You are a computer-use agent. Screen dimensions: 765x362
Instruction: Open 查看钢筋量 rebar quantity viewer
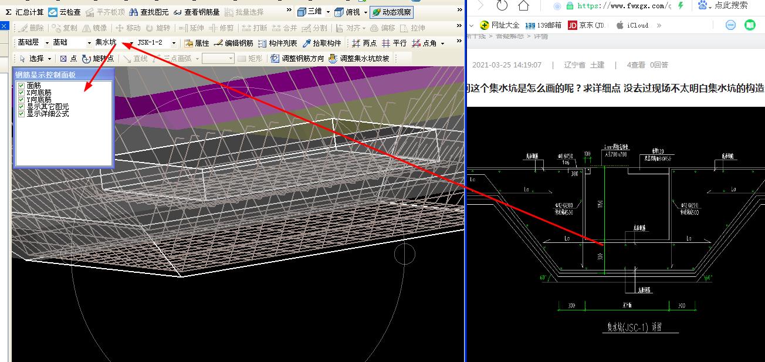point(197,12)
